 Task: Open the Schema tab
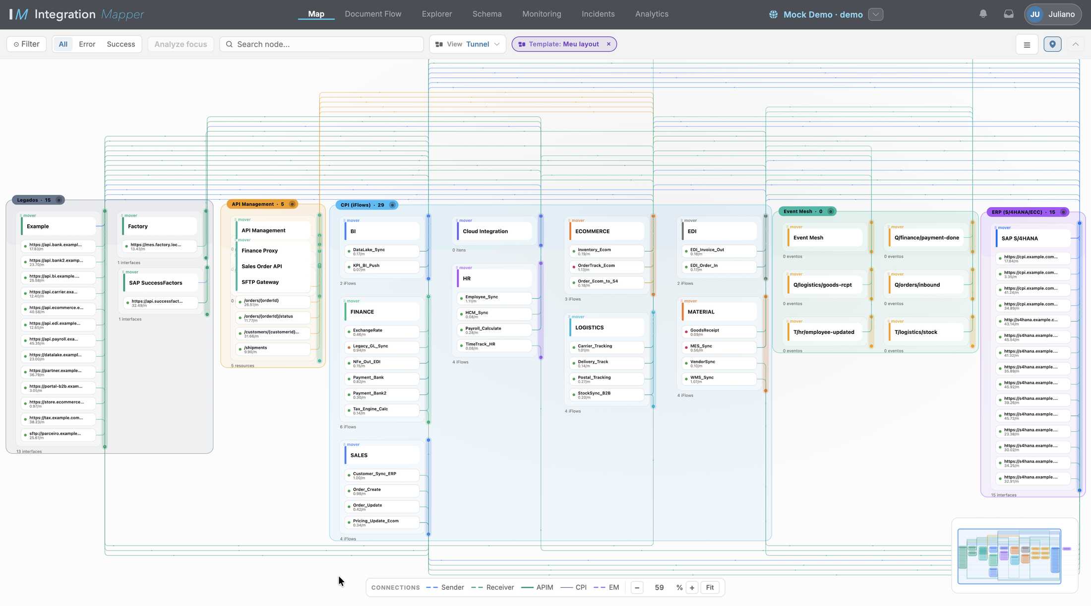click(487, 14)
